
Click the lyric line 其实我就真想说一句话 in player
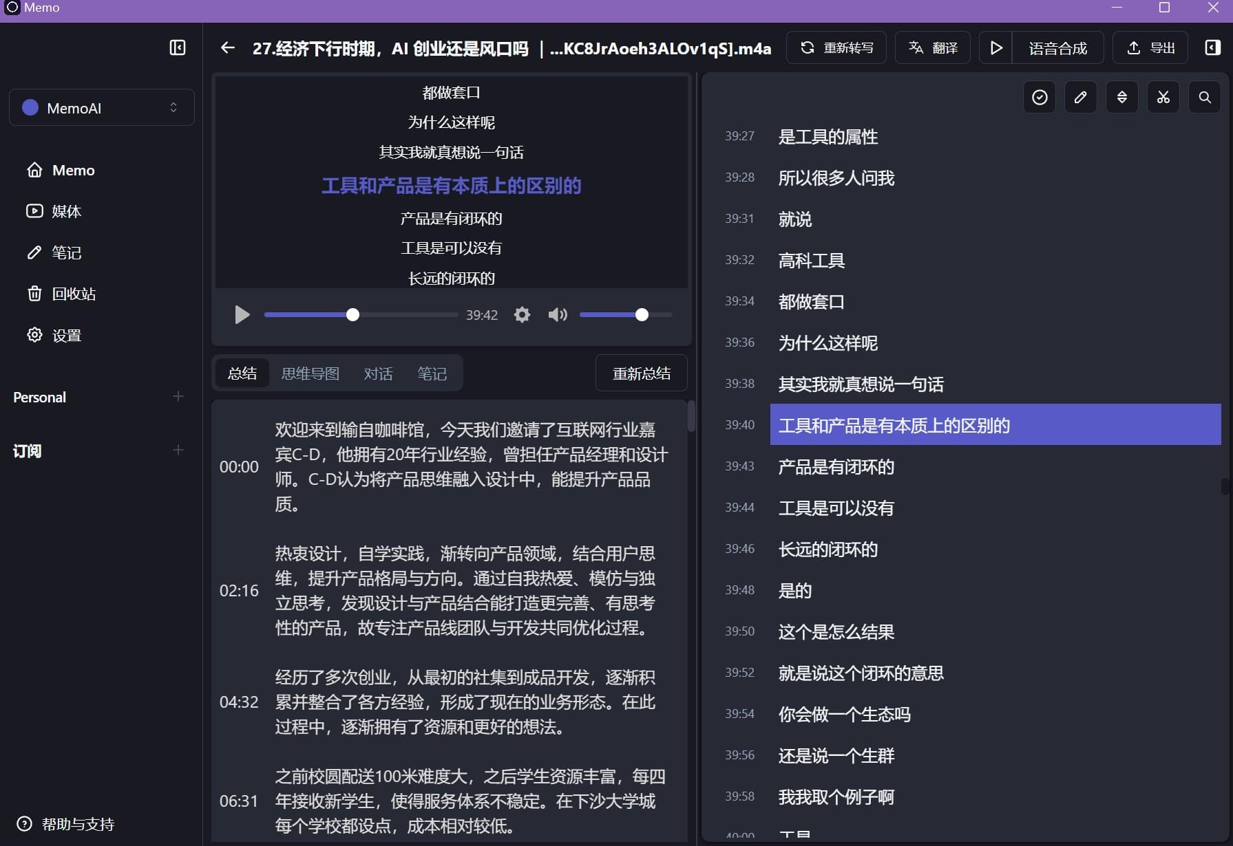coord(452,152)
